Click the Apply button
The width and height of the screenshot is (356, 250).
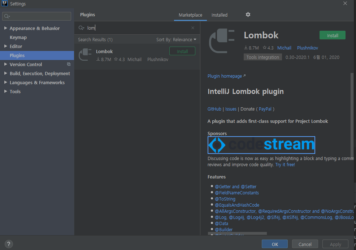point(335,244)
